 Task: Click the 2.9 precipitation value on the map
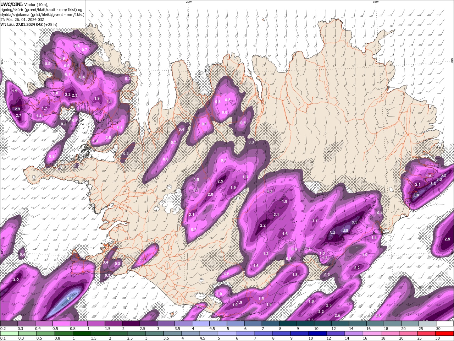(x=17, y=109)
